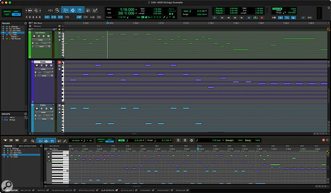Select the Selector tool in the top toolbar
The height and width of the screenshot is (193, 331).
[x=73, y=10]
